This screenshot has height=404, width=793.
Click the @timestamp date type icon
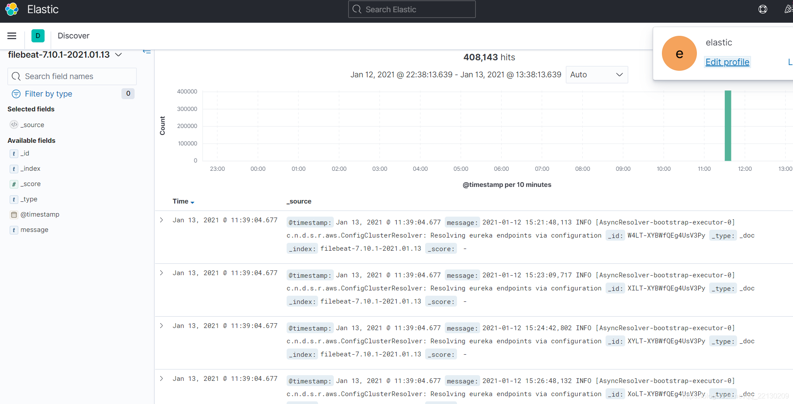pos(14,214)
